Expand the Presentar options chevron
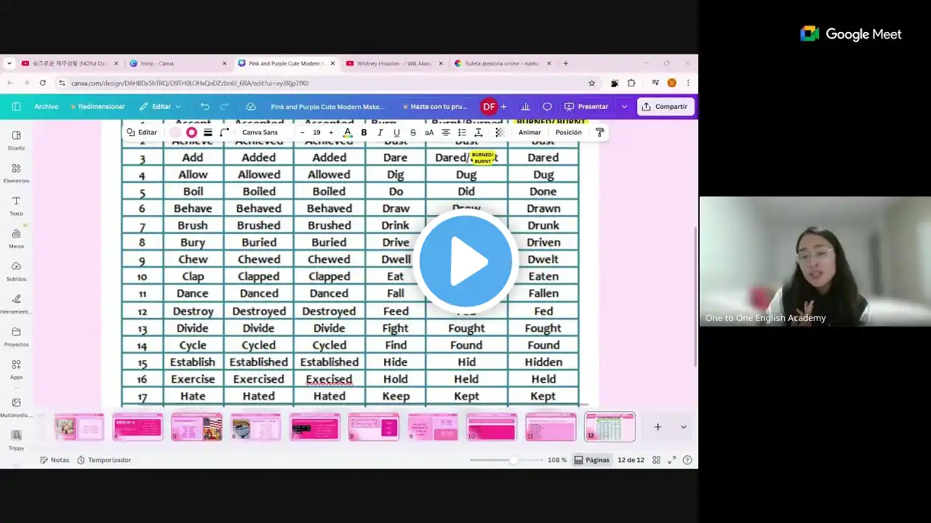931x523 pixels. tap(624, 106)
